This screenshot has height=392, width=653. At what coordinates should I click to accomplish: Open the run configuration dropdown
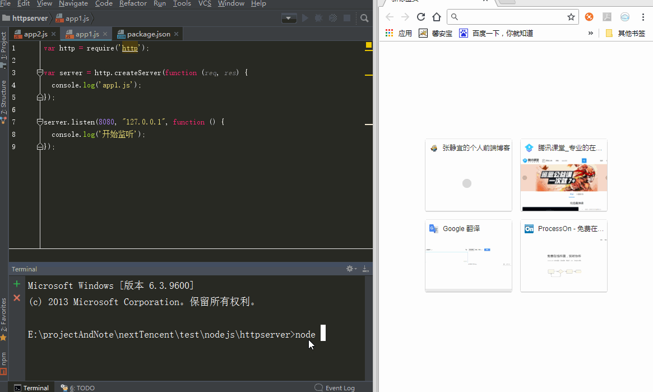click(289, 19)
